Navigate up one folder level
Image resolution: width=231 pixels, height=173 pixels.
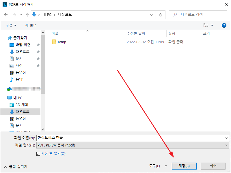[27, 15]
